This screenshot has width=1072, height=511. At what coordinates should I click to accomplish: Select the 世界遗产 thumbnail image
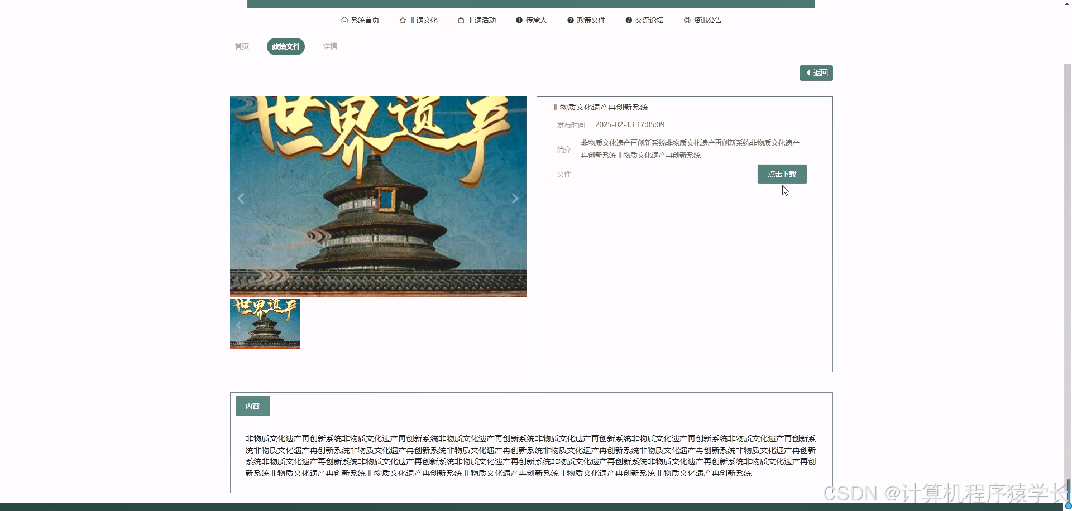pyautogui.click(x=265, y=324)
